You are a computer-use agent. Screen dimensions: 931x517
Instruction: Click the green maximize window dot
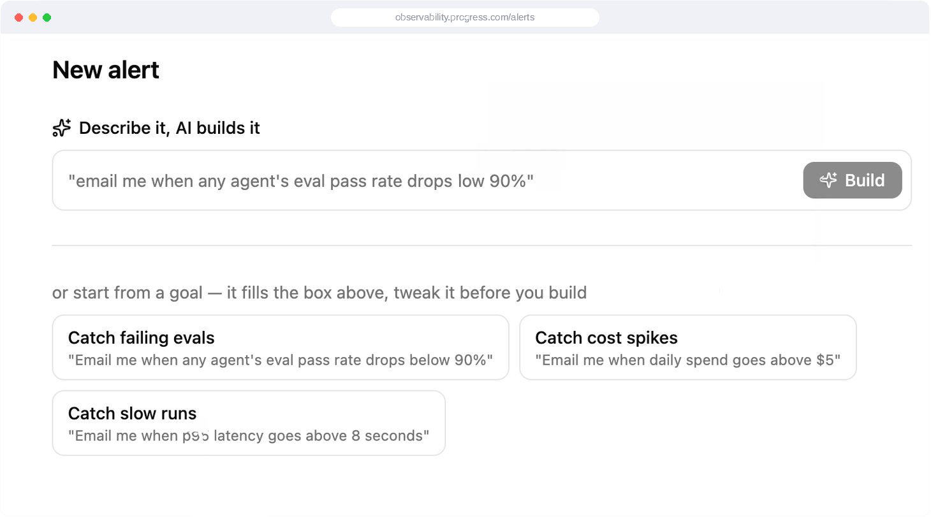point(47,18)
